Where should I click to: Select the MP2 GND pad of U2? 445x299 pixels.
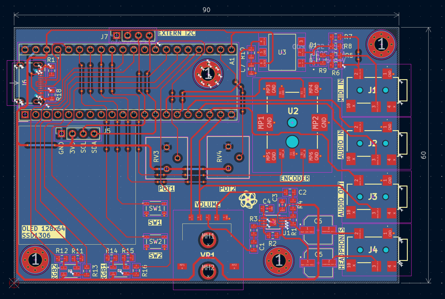click(320, 122)
